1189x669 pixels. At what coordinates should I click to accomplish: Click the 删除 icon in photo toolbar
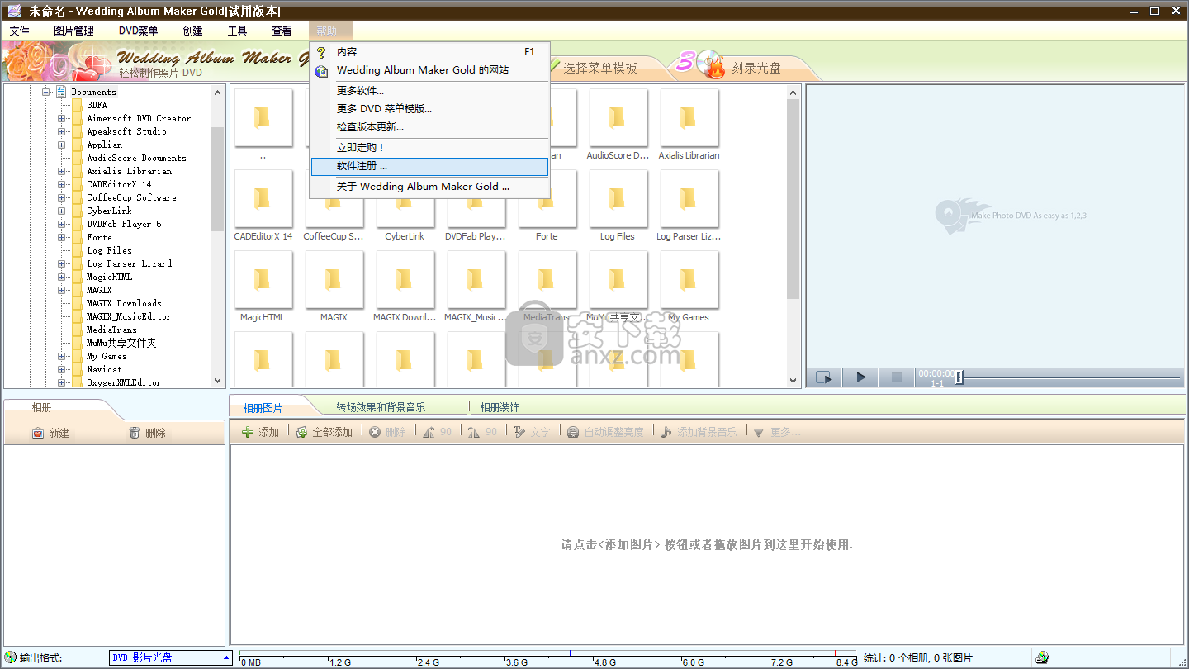[375, 432]
